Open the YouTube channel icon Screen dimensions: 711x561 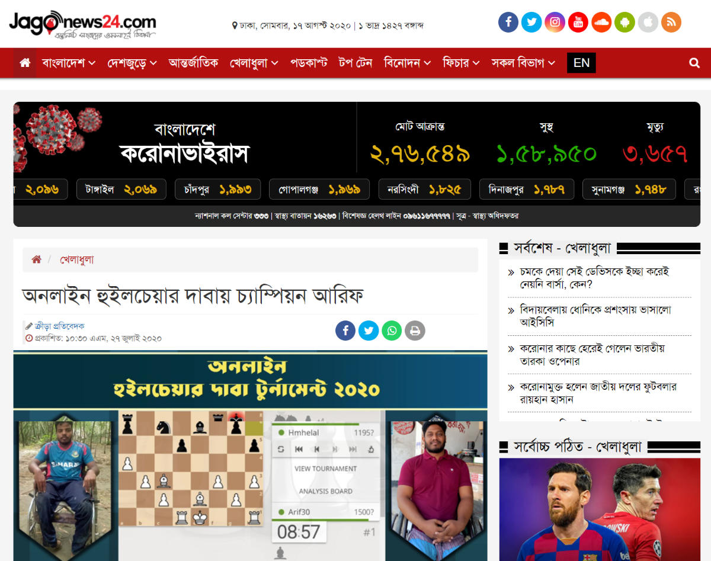[578, 23]
